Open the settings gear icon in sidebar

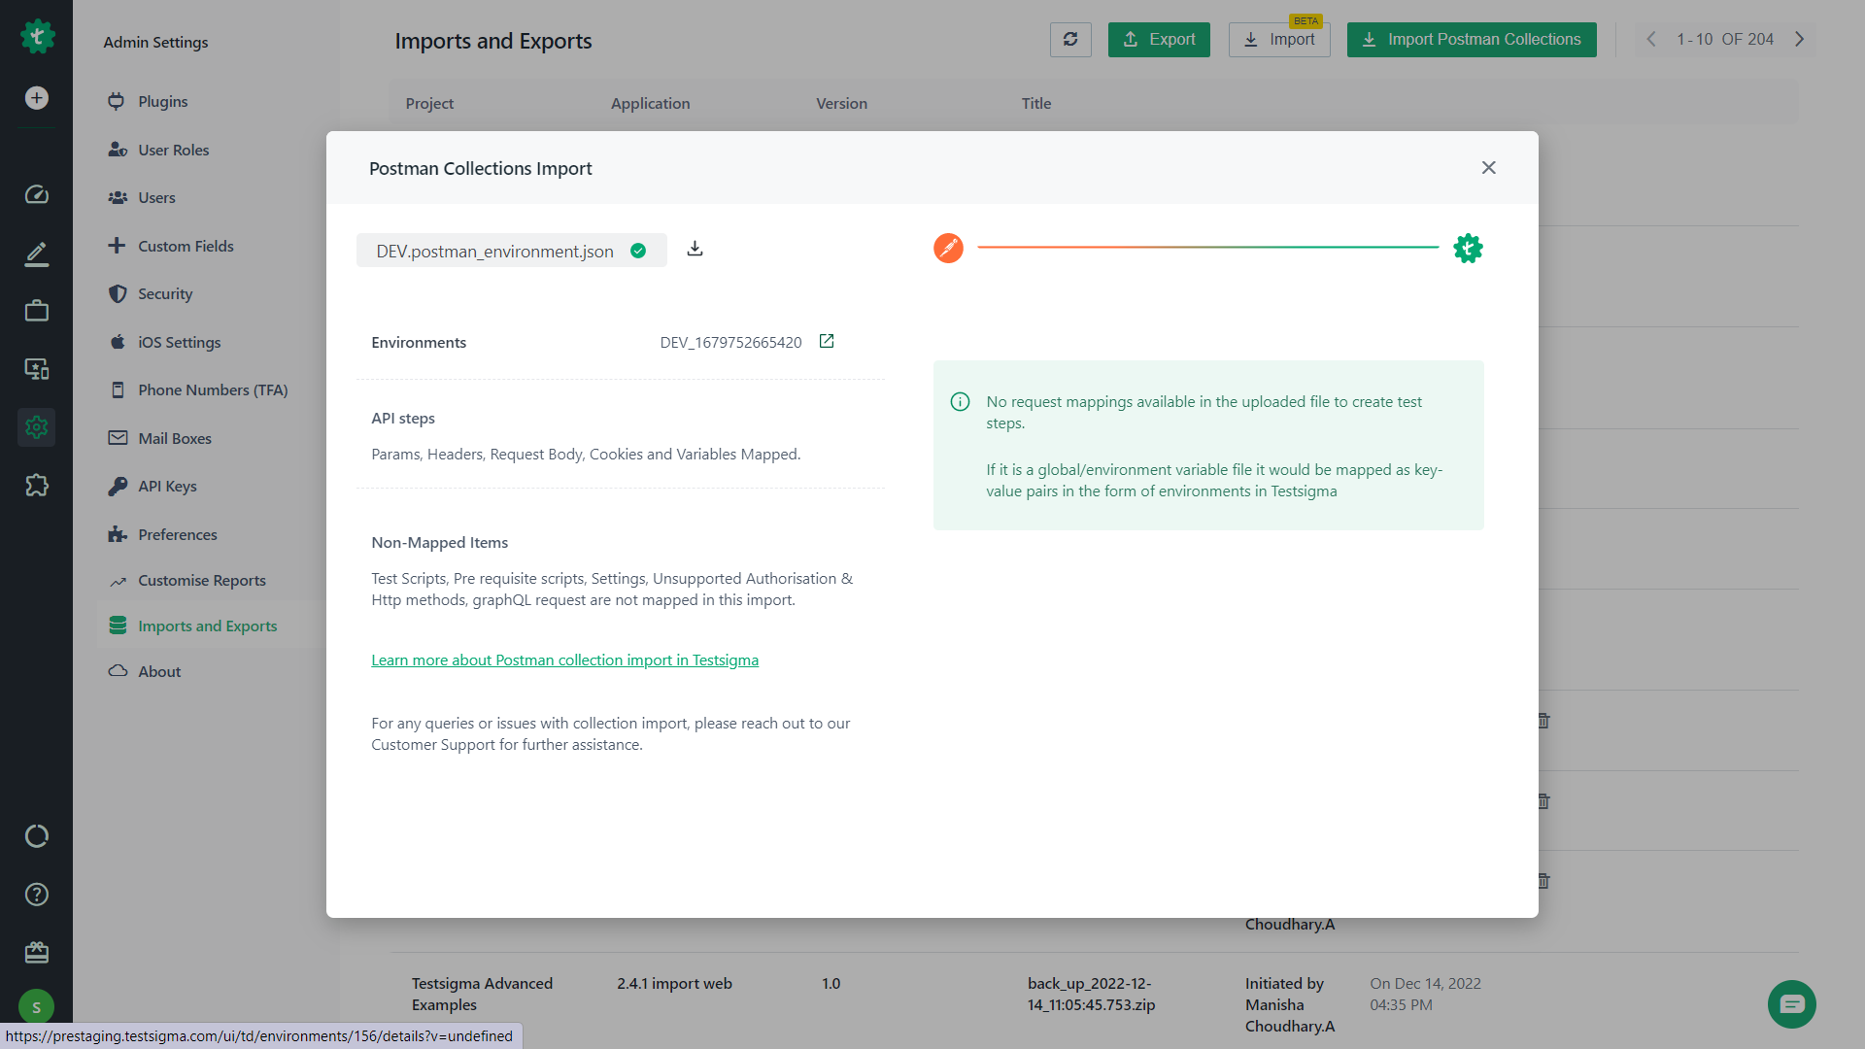click(37, 427)
